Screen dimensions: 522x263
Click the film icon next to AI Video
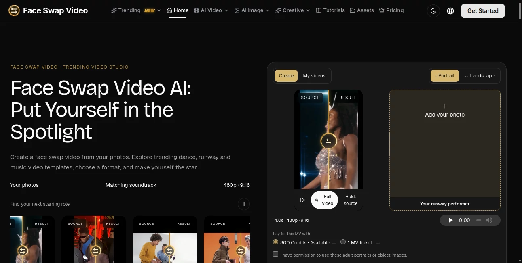pyautogui.click(x=197, y=10)
